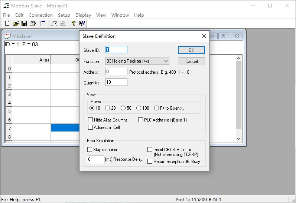This screenshot has width=296, height=203.
Task: Enable PLC Addresses (Base 1) checkbox
Action: [x=140, y=120]
